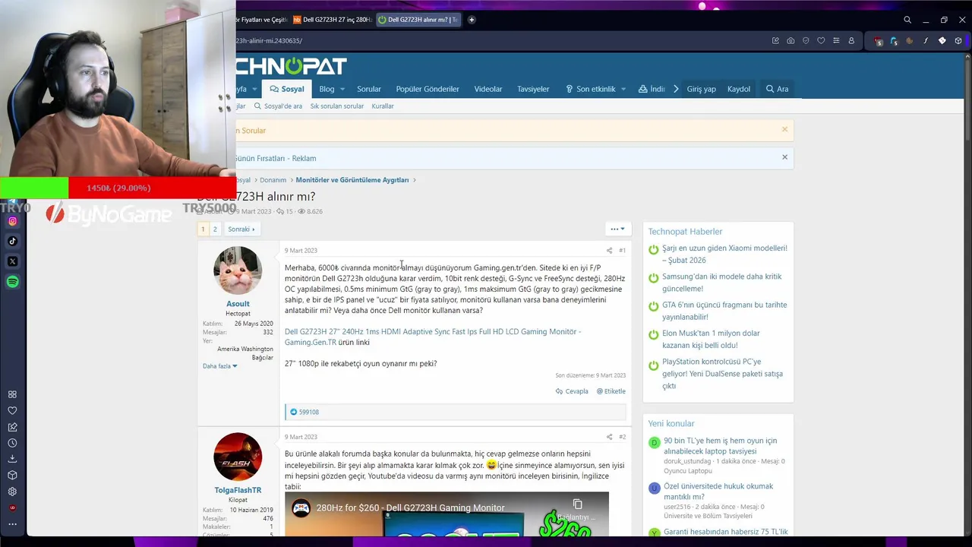Image resolution: width=972 pixels, height=547 pixels.
Task: Click the Kaydol register button
Action: [739, 89]
